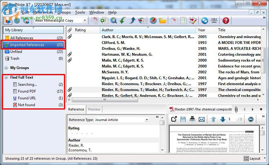Screen dimensions: 269x165
Task: Email the PDF using envelope icon
Action: coord(202,119)
